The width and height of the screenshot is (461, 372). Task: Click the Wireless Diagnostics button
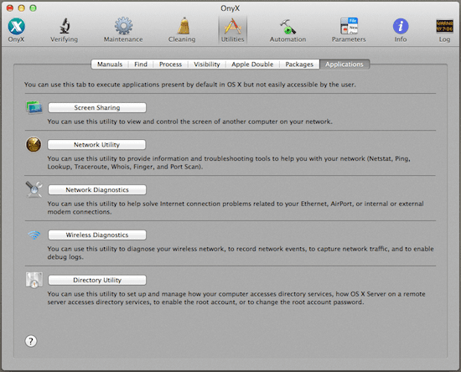(97, 235)
